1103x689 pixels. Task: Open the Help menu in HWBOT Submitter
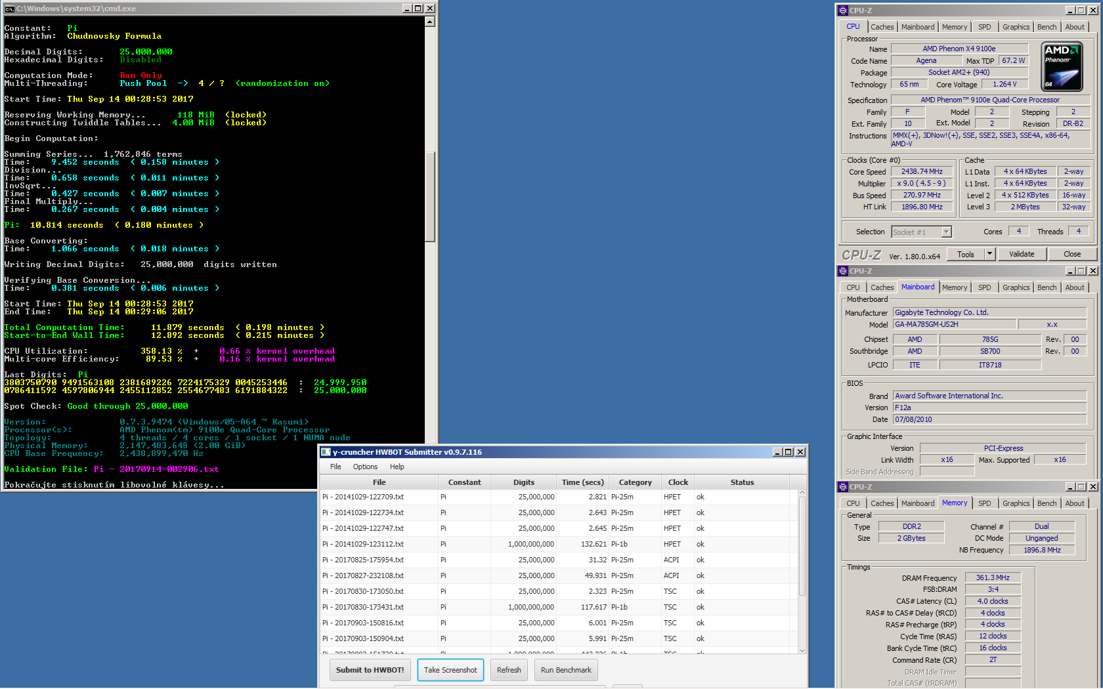point(397,467)
